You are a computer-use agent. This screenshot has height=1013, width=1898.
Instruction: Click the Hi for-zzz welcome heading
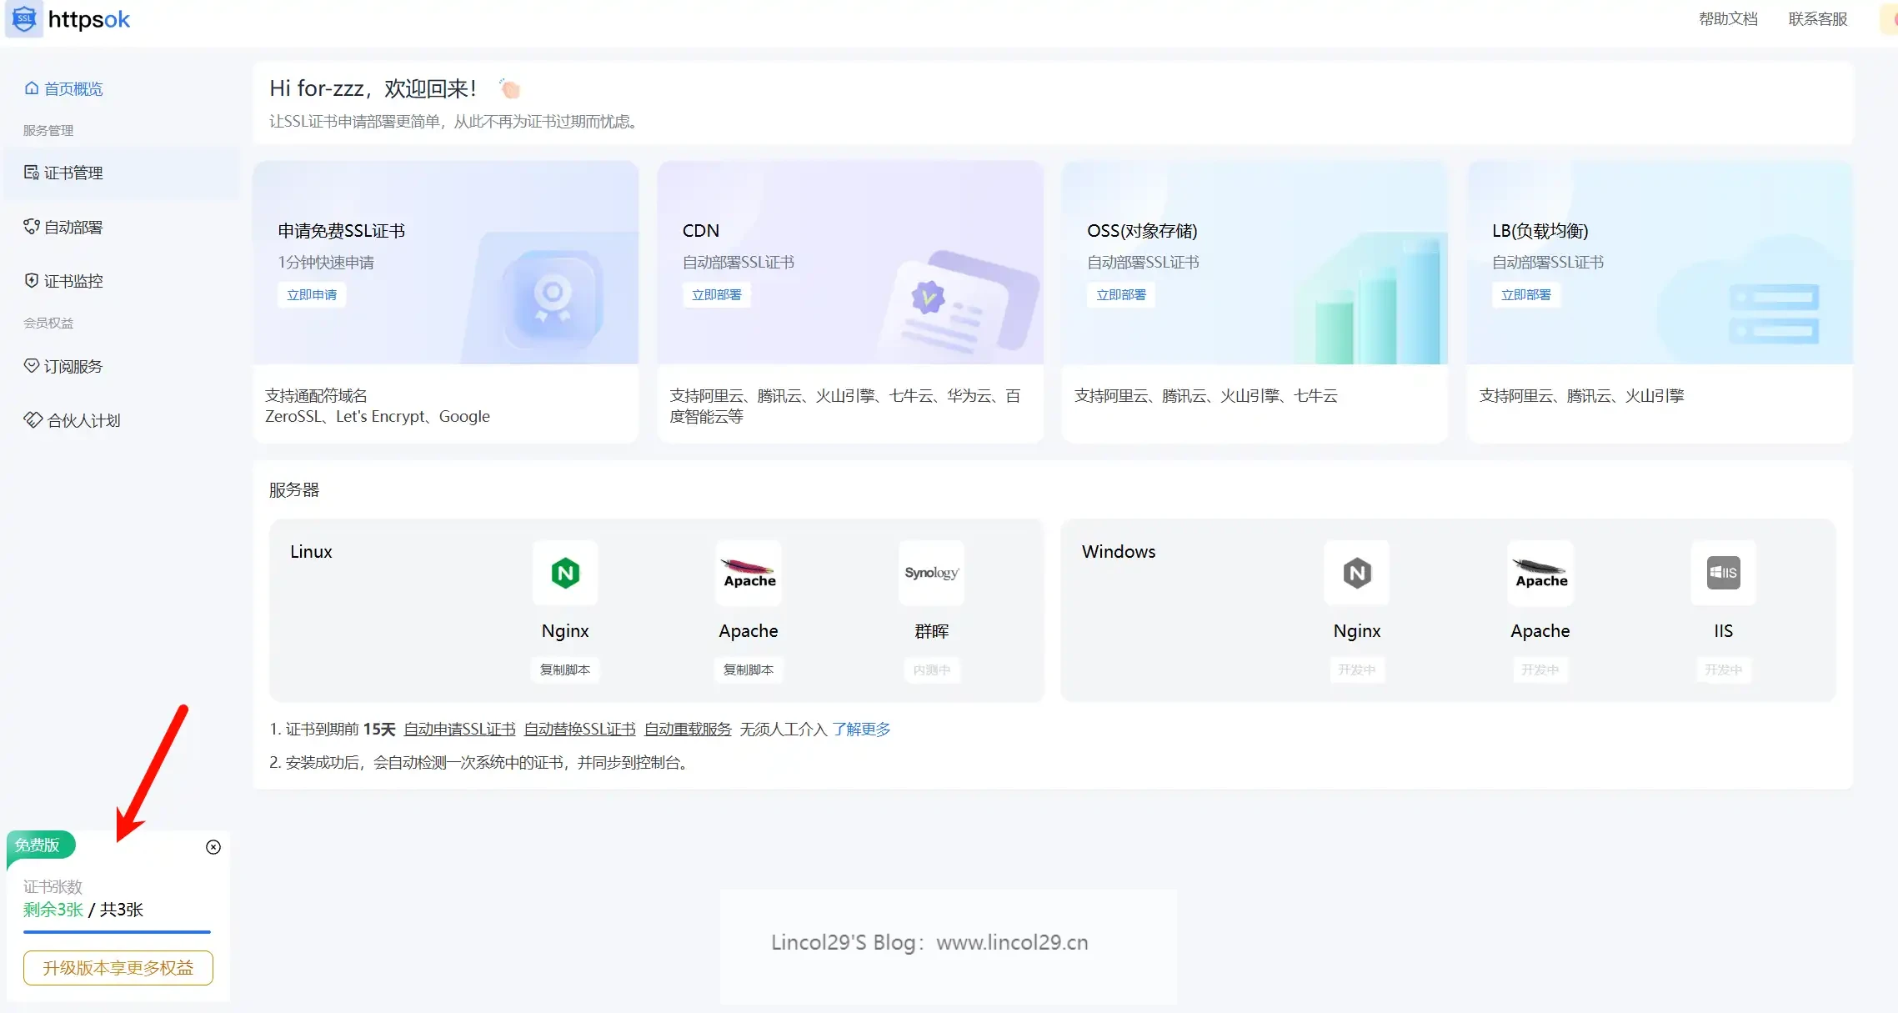pyautogui.click(x=373, y=88)
